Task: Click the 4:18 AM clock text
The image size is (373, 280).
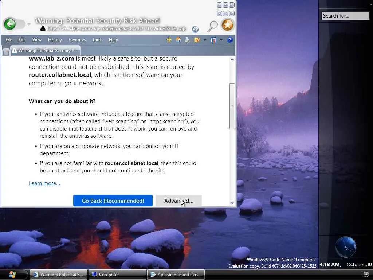Action: pyautogui.click(x=330, y=264)
